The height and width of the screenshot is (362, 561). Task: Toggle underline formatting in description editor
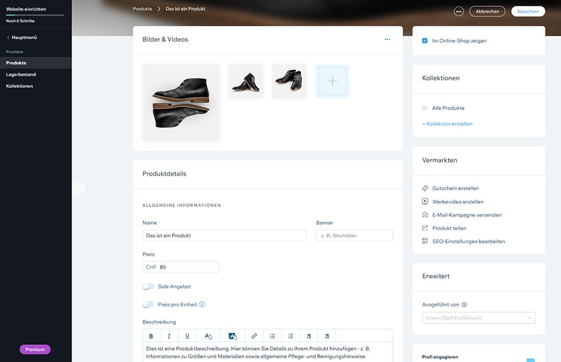tap(187, 336)
